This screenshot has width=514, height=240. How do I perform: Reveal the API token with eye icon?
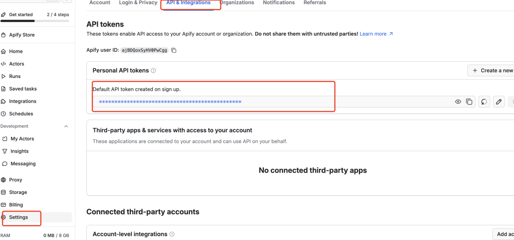click(x=458, y=102)
